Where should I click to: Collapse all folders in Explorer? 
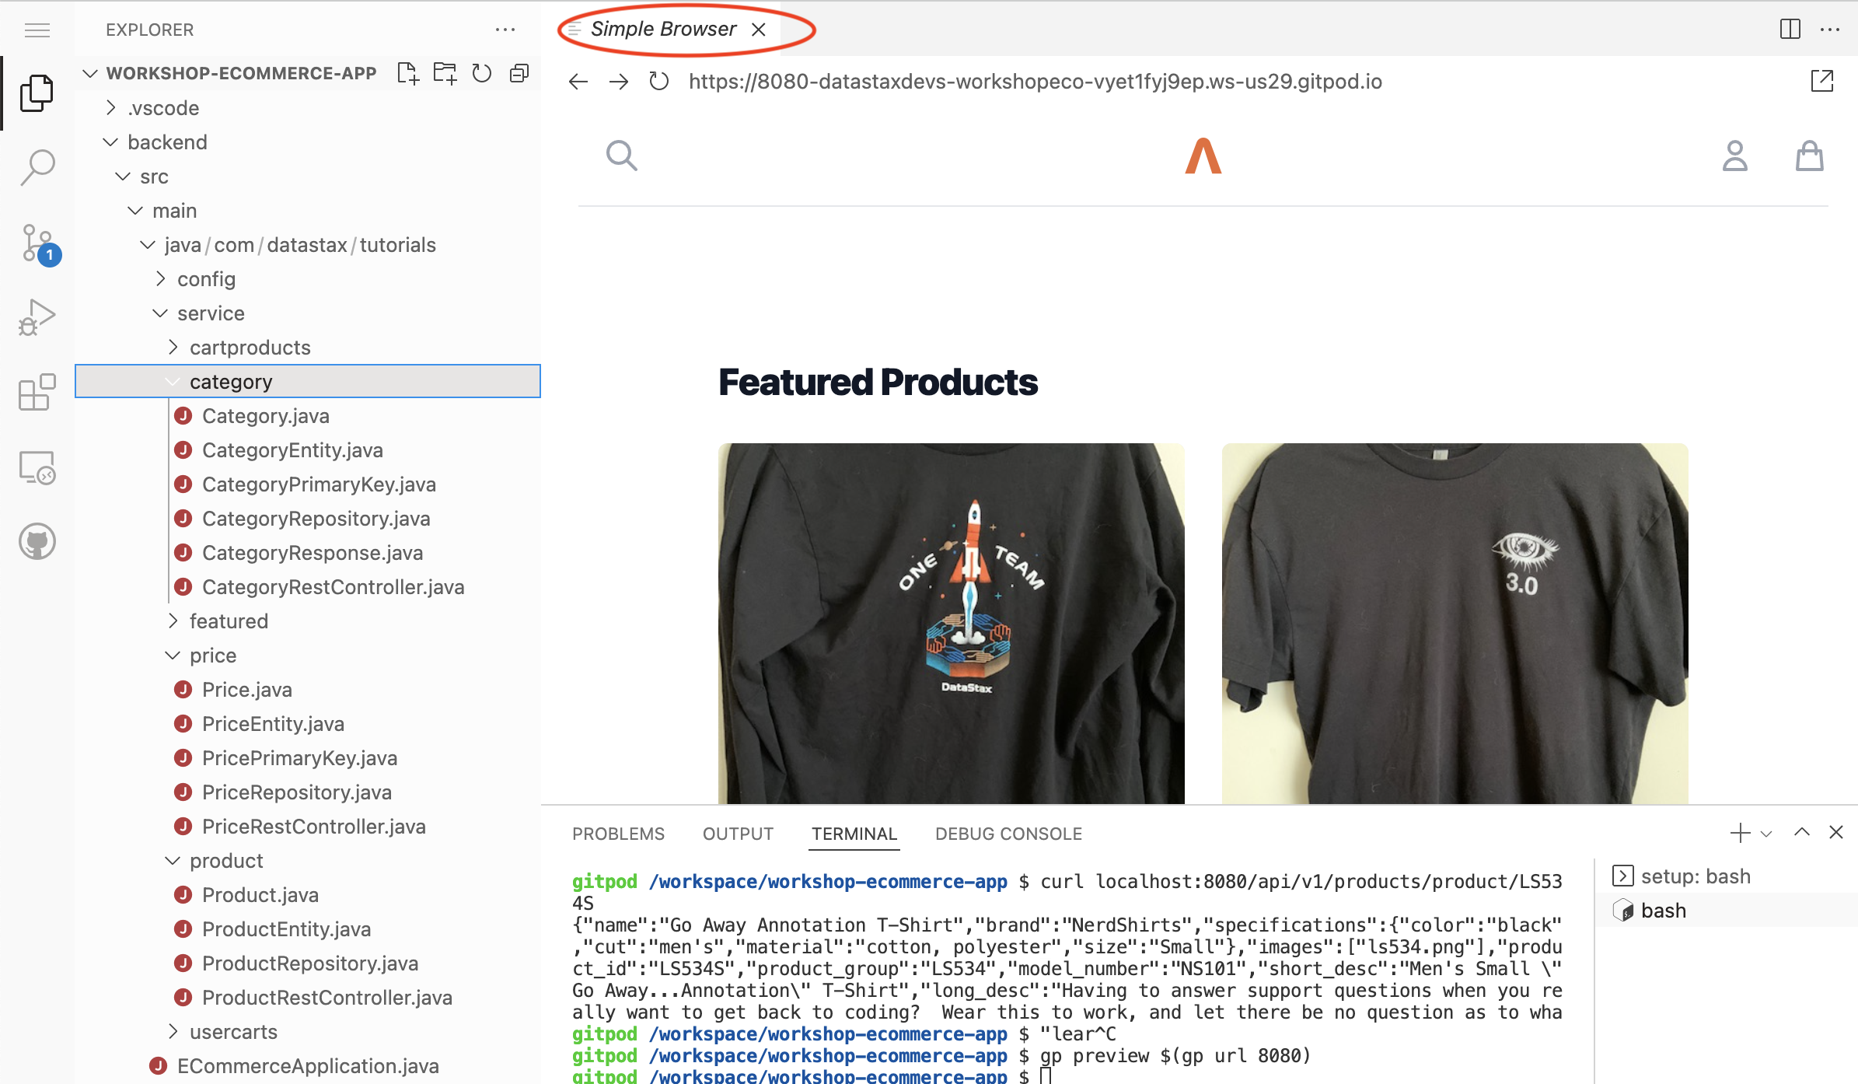[519, 73]
